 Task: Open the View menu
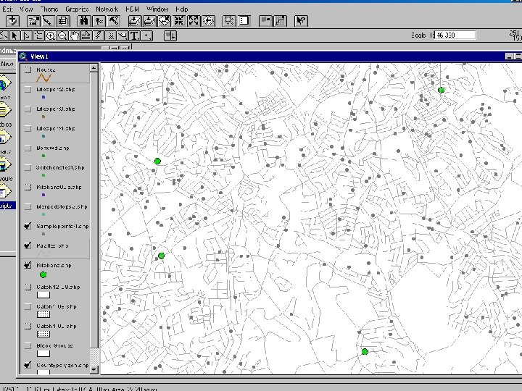click(x=26, y=9)
